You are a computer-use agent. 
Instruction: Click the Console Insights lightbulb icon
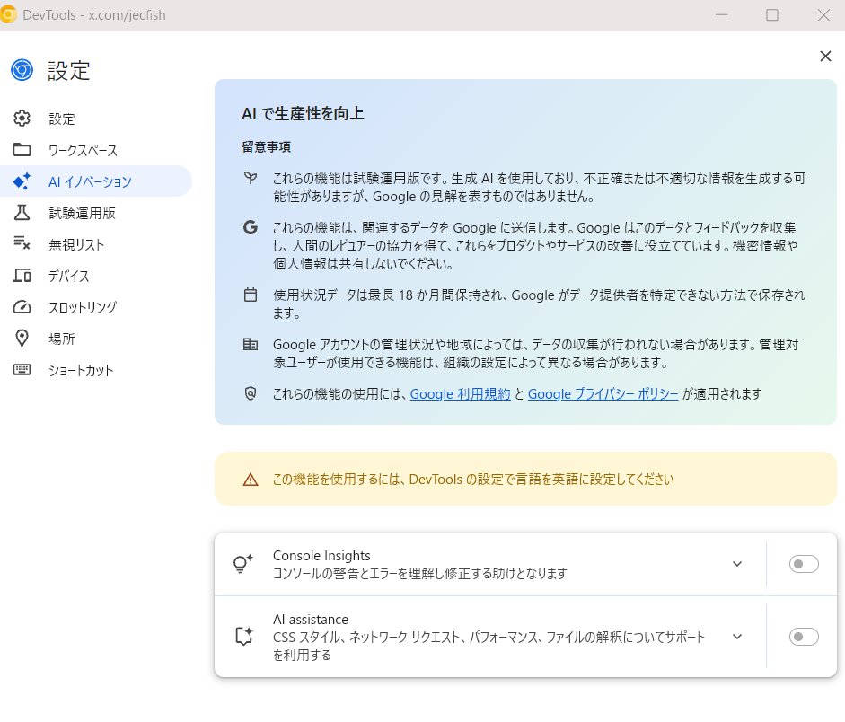(242, 564)
